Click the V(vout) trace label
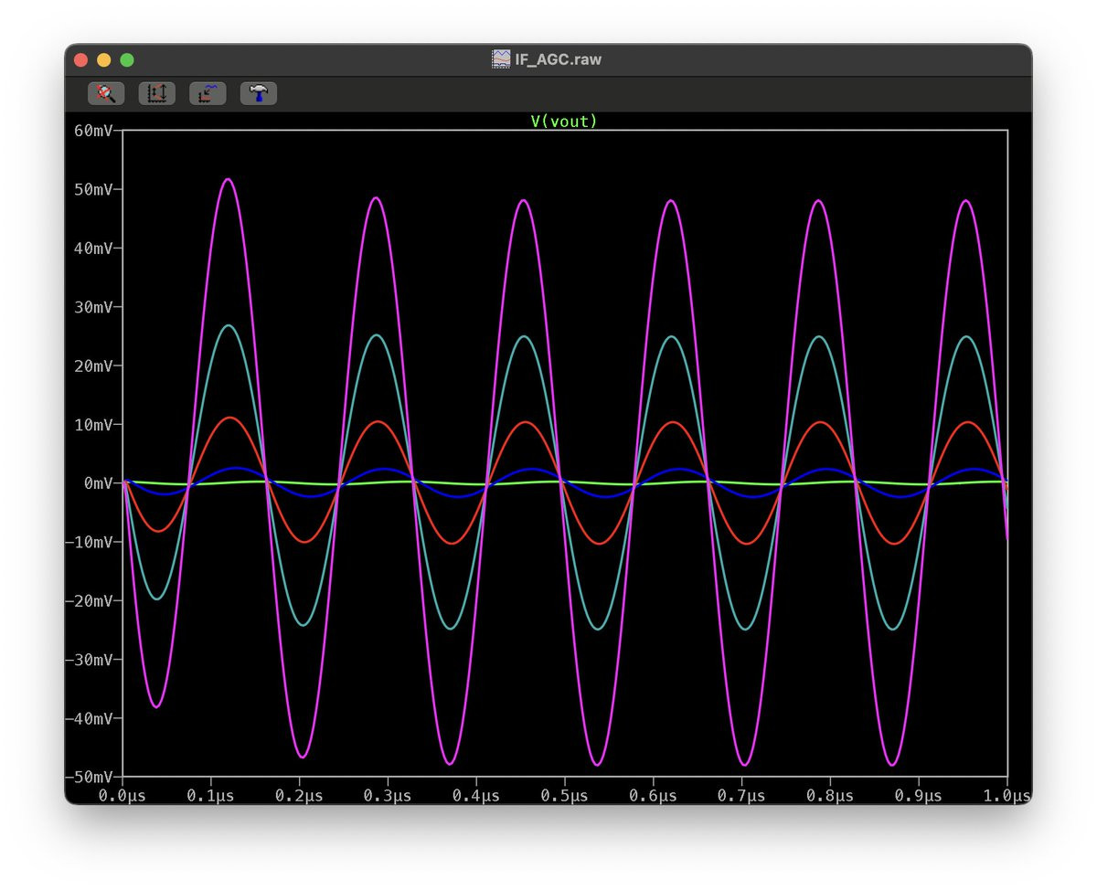The image size is (1097, 890). (x=564, y=121)
